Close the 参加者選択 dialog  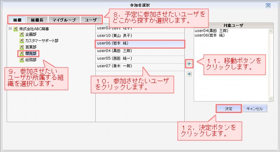point(268,5)
